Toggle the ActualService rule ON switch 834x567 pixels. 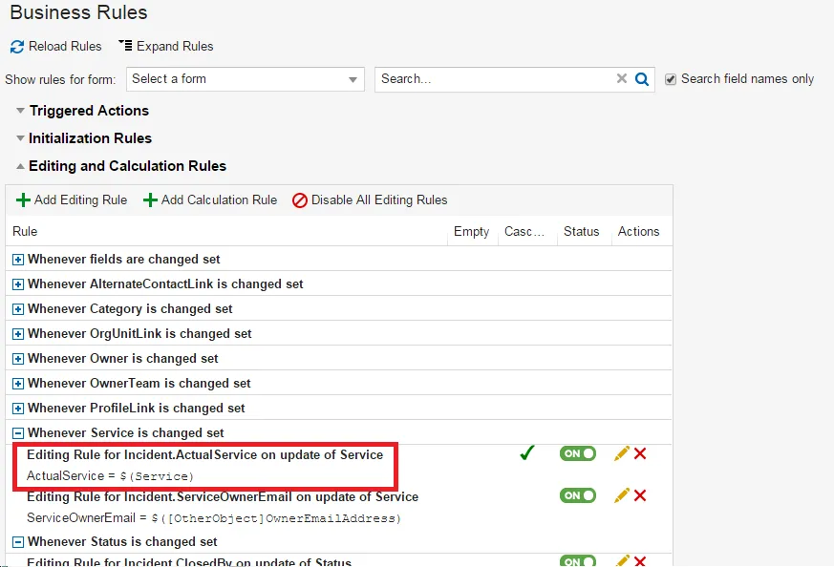pyautogui.click(x=578, y=453)
